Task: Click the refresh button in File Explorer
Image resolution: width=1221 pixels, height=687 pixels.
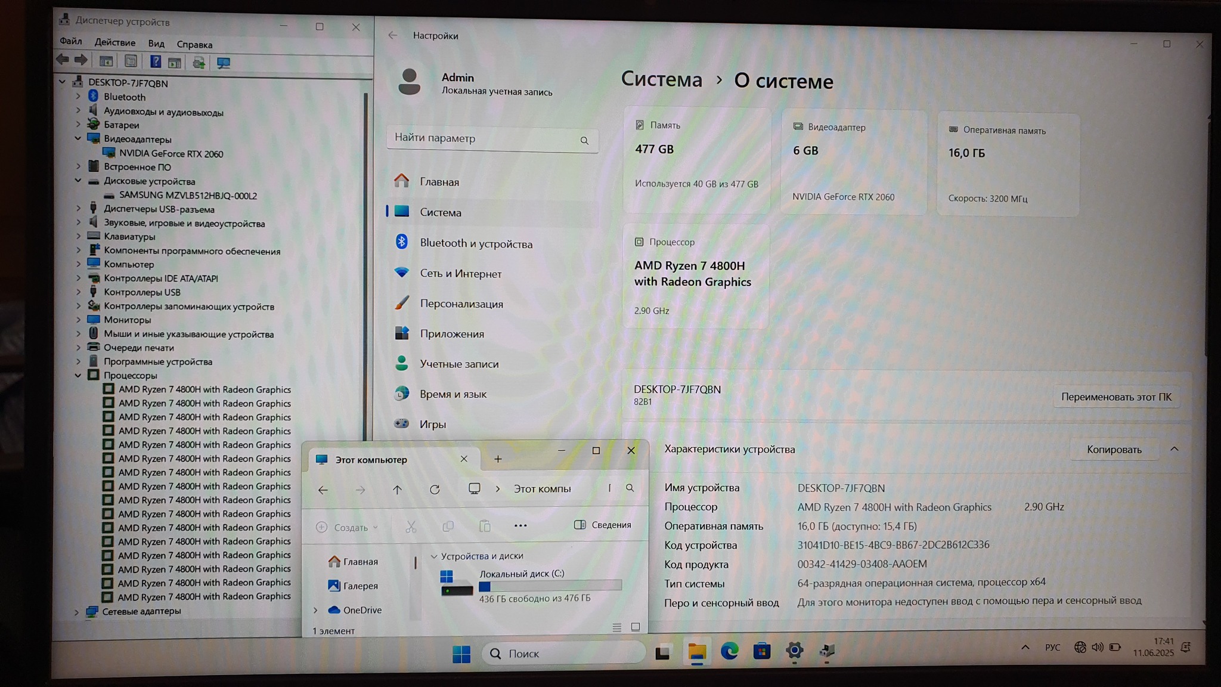Action: (435, 490)
